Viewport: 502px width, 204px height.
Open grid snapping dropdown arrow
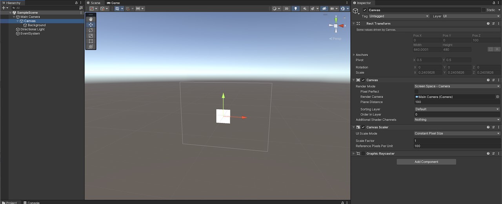(x=122, y=9)
